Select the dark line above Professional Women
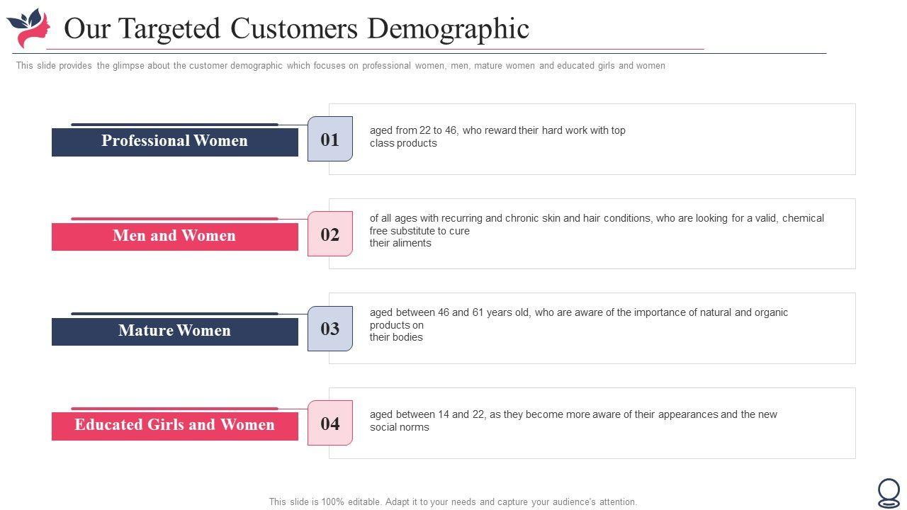This screenshot has height=510, width=907. tap(174, 125)
